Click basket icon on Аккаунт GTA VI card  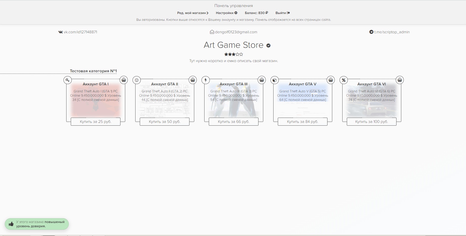[400, 80]
